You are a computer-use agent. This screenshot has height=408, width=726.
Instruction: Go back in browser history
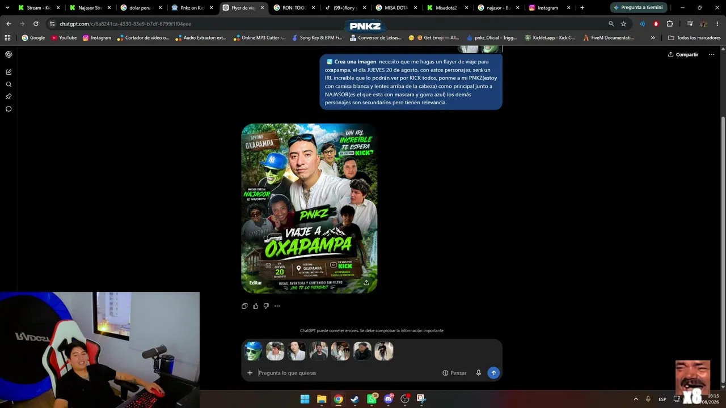(9, 24)
